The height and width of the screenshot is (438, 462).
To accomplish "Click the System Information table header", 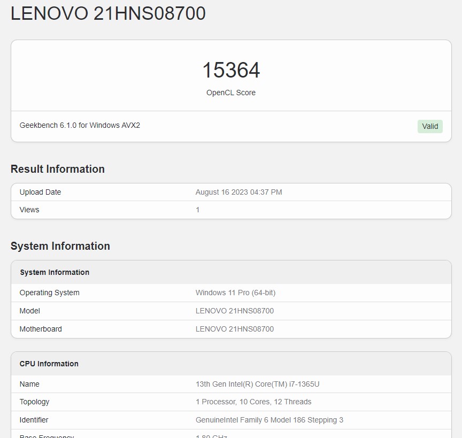I will click(55, 272).
